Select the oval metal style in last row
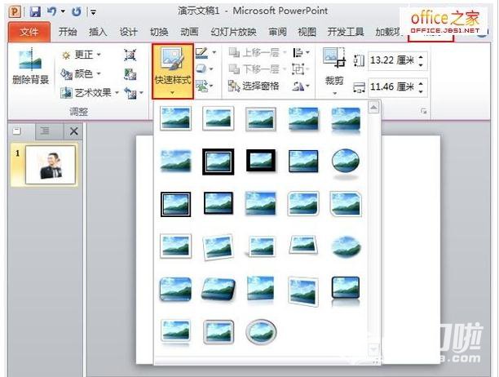The image size is (499, 377). [260, 331]
